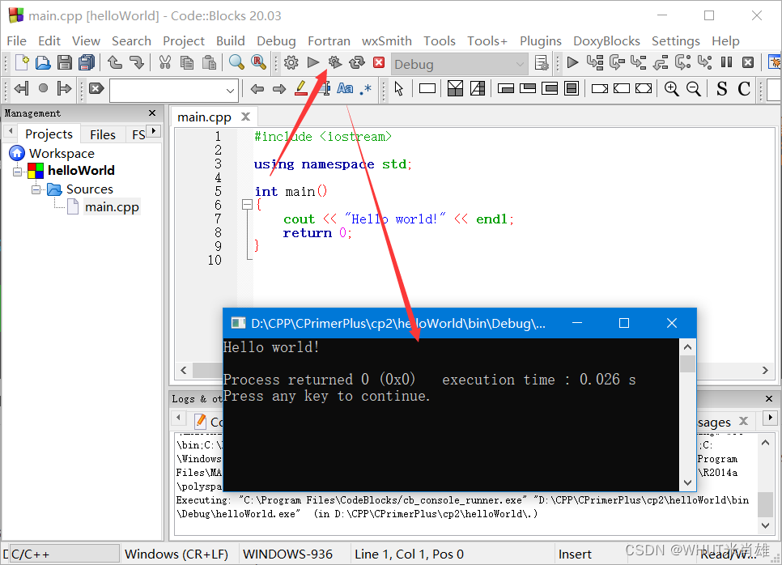
Task: Click the Stop debugger icon
Action: click(x=748, y=63)
